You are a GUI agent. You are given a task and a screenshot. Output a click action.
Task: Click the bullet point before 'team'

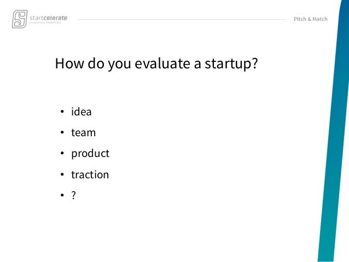[62, 132]
